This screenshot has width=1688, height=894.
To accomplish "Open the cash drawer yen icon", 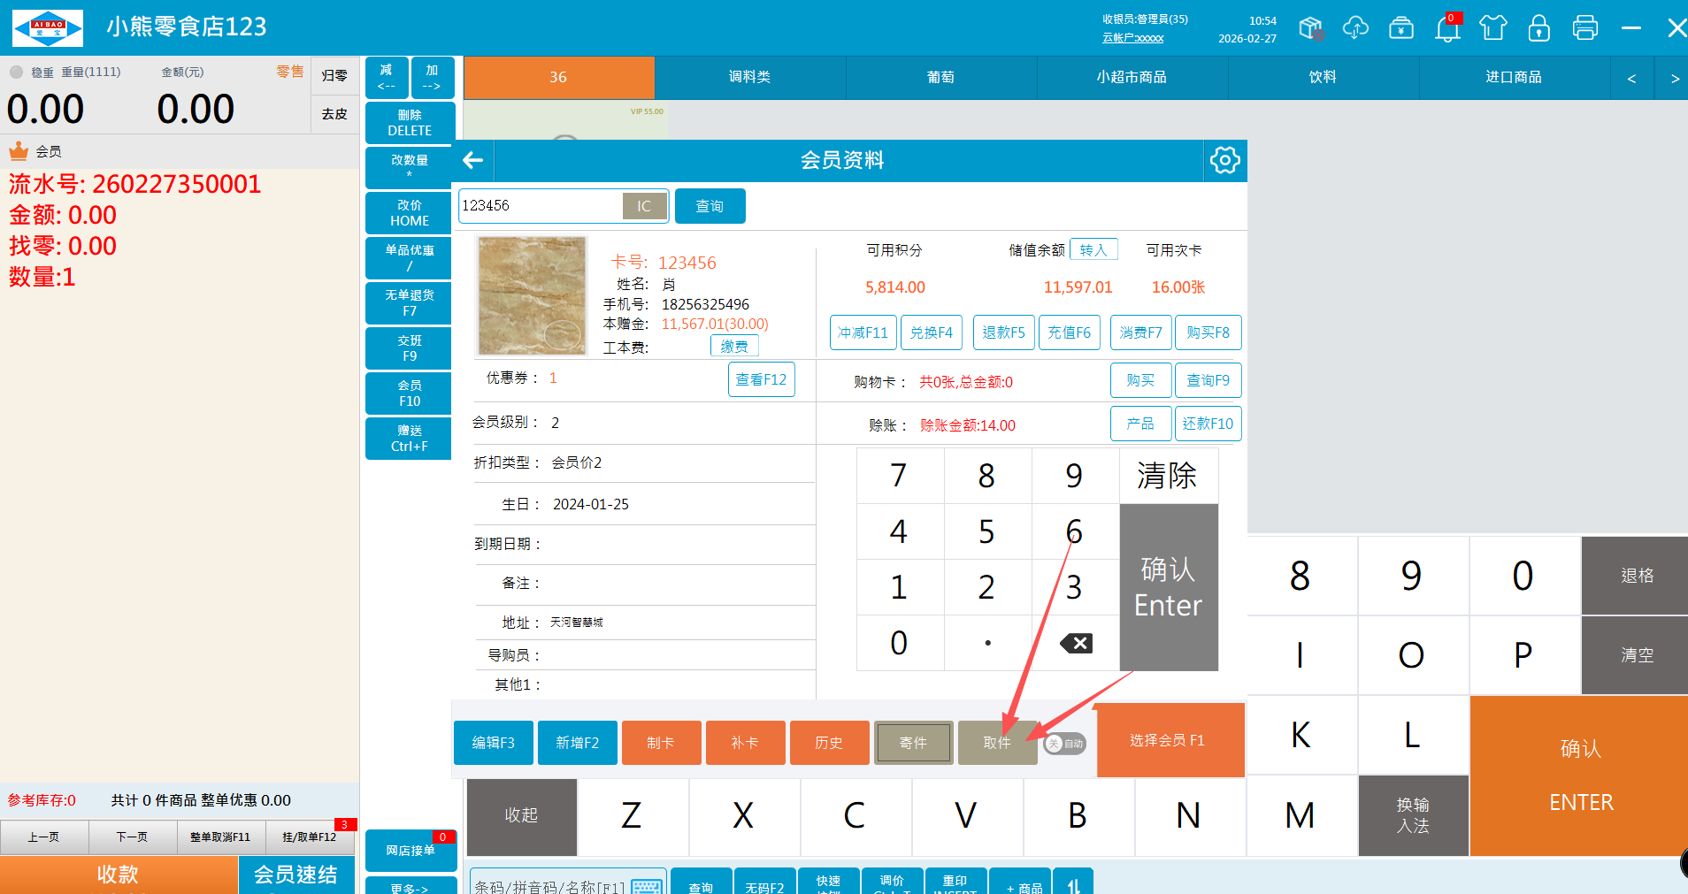I will (1401, 28).
